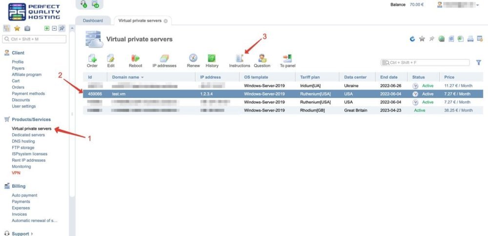
Task: Click the gold star favorites icon in the sidebar
Action: coord(17,28)
